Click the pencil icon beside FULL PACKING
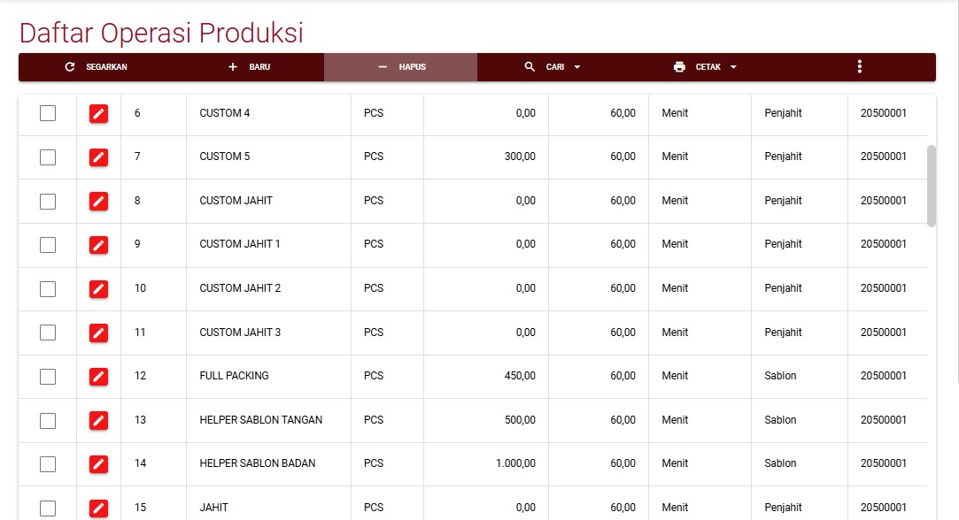Screen dimensions: 959x520 click(98, 377)
